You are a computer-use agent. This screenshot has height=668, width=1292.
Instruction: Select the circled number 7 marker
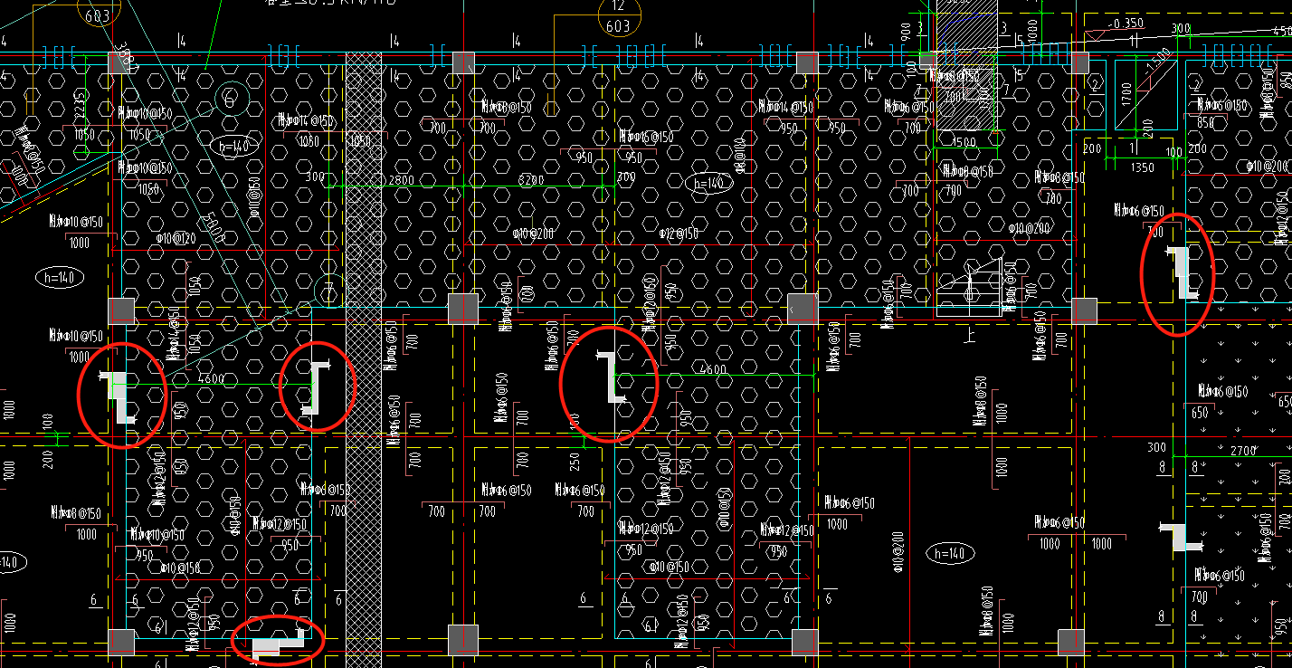(330, 291)
